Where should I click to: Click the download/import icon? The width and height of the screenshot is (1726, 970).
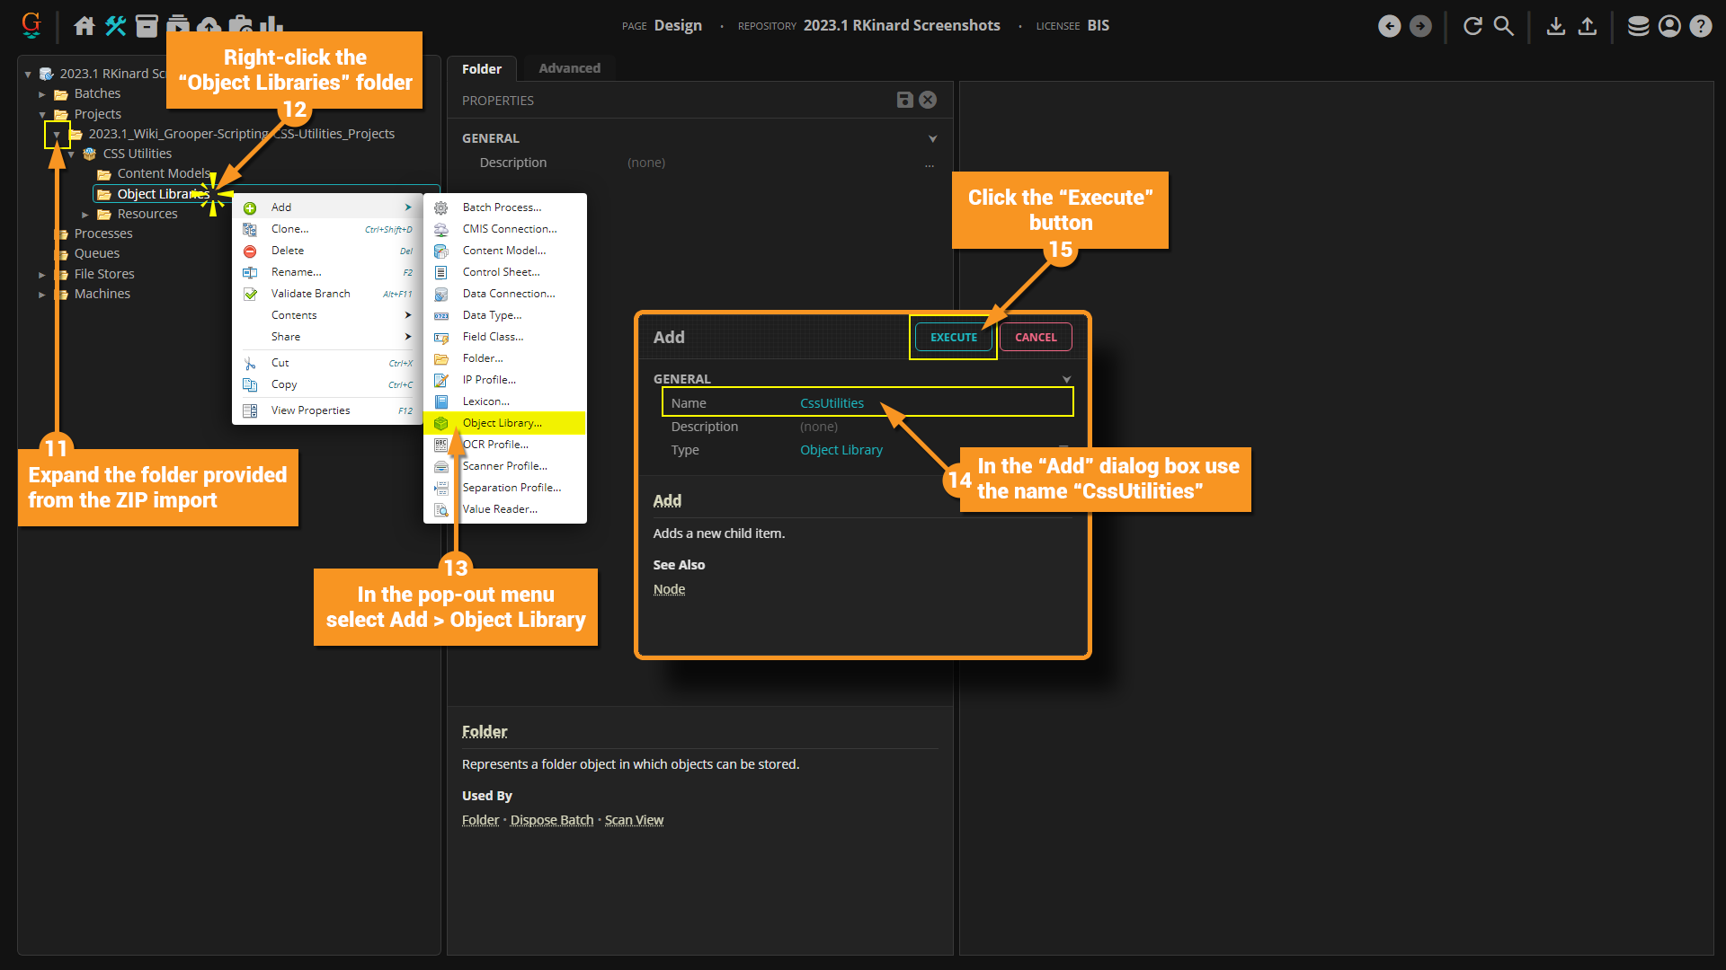1556,26
